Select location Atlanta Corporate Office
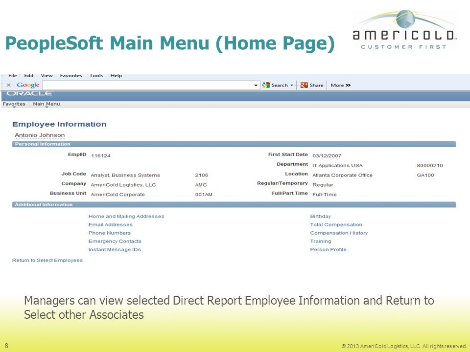Screen dimensions: 470x352 point(342,176)
